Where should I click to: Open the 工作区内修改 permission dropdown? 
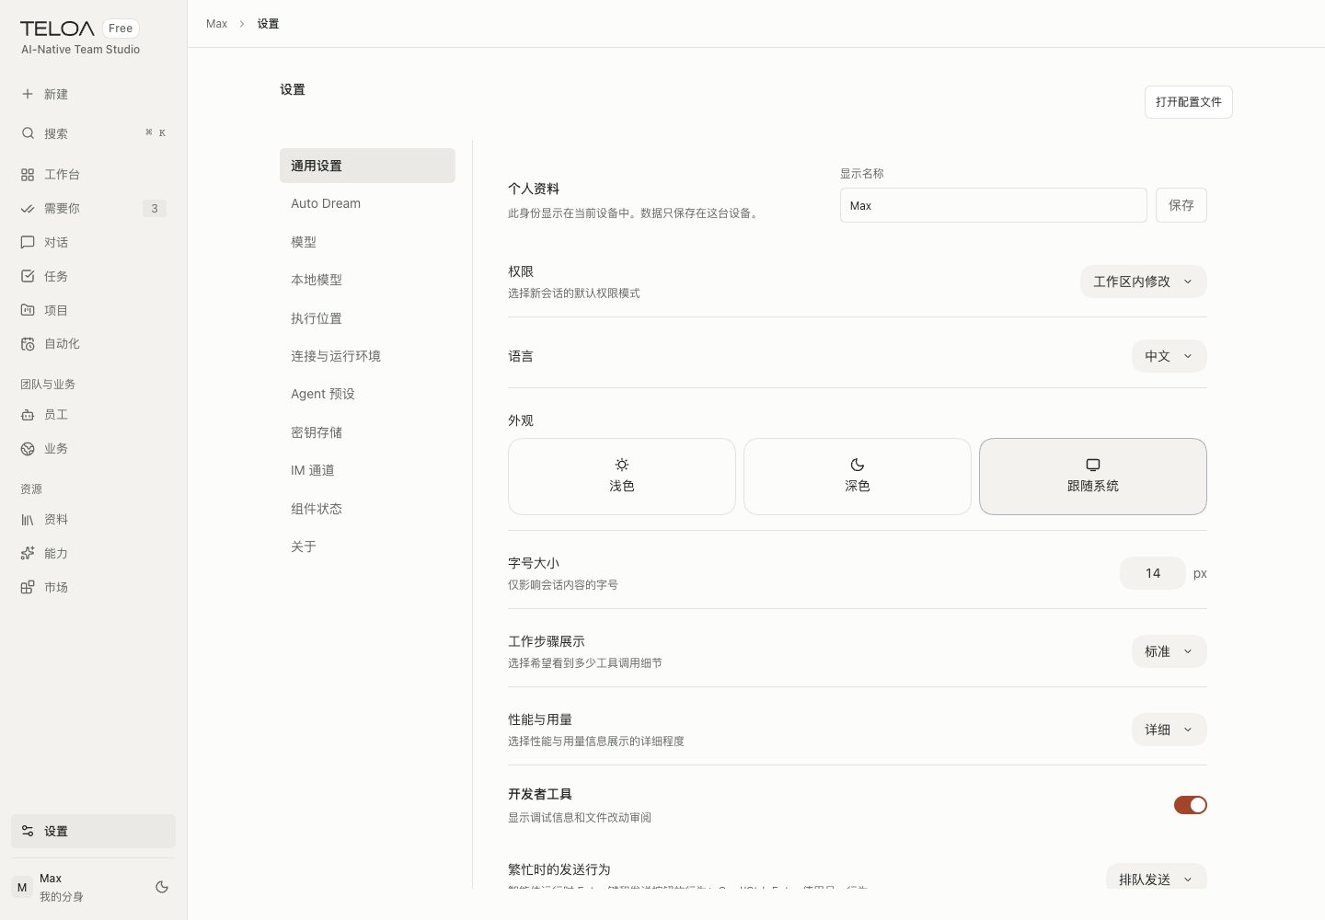click(1144, 282)
